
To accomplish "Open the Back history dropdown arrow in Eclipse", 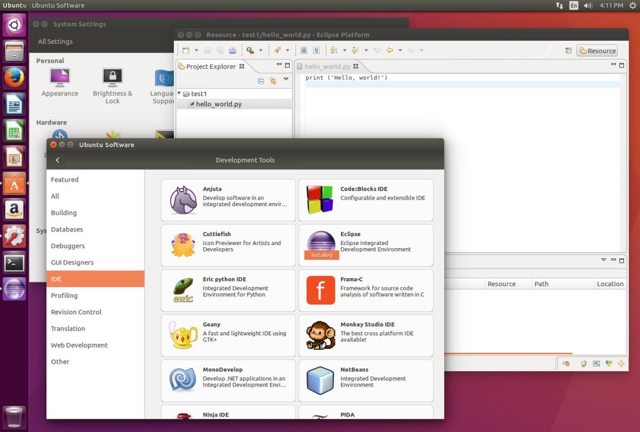I will point(400,51).
